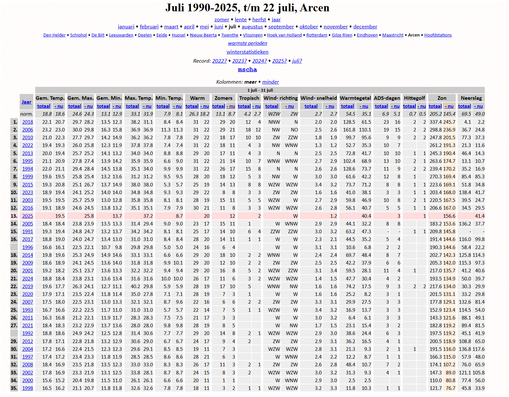Open the Hoofdstations link
This screenshot has height=397, width=509.
pyautogui.click(x=438, y=35)
